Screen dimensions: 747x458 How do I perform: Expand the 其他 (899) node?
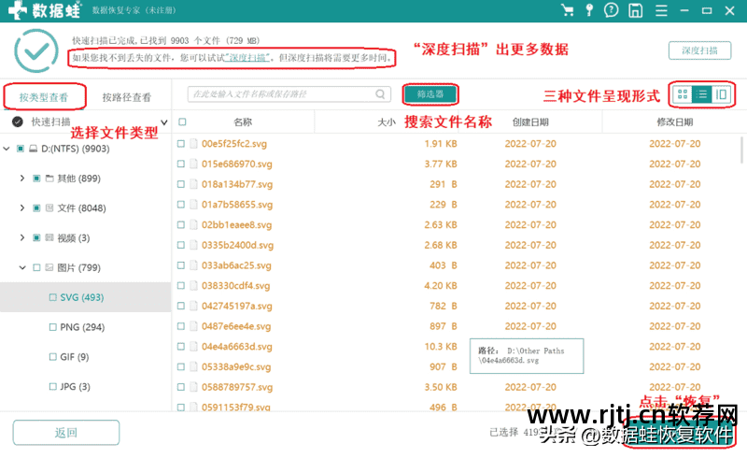(21, 179)
